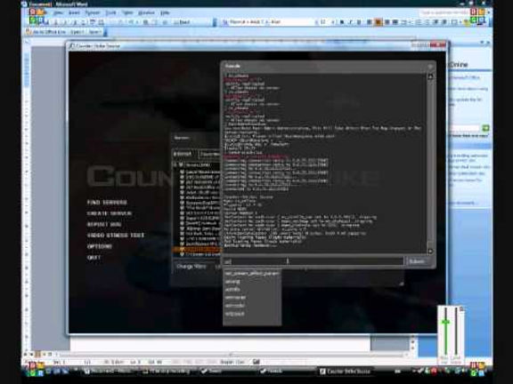This screenshot has height=384, width=513.
Task: Click the Read button in Word toolbar
Action: [x=182, y=22]
